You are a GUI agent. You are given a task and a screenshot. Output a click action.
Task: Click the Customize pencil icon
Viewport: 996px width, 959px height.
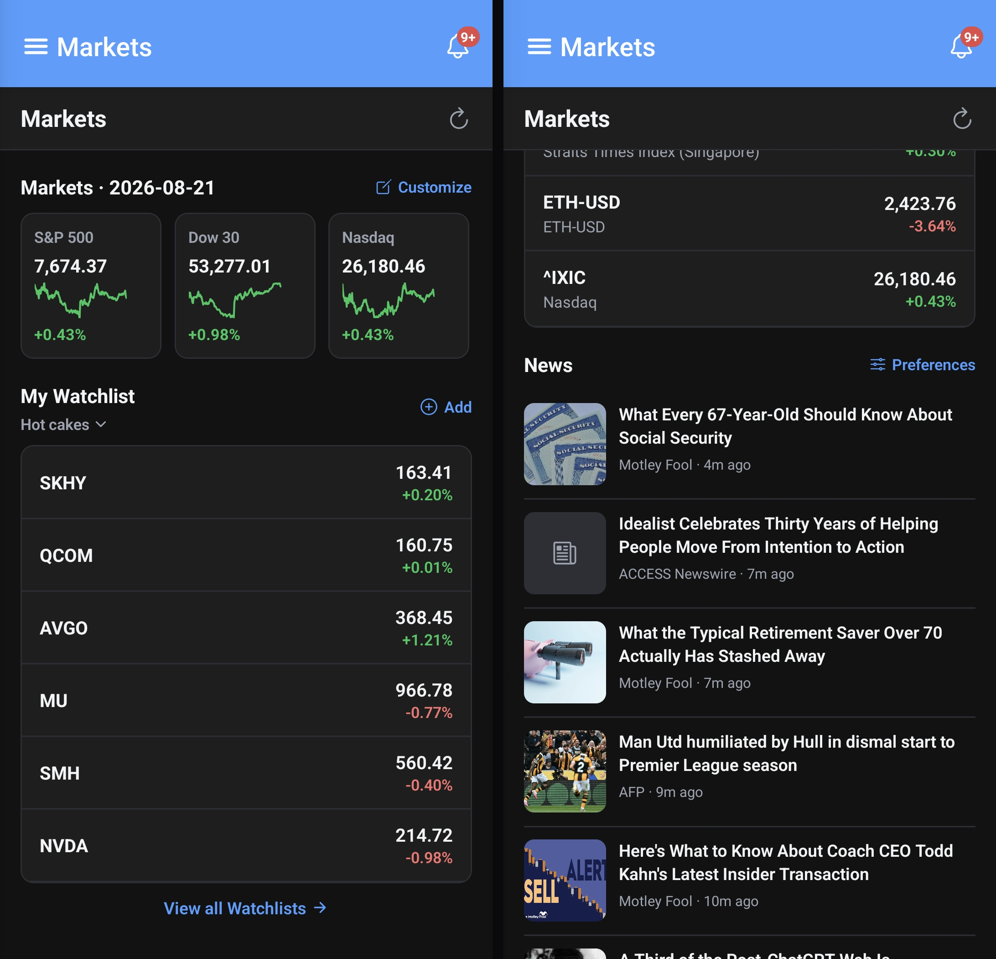point(384,187)
